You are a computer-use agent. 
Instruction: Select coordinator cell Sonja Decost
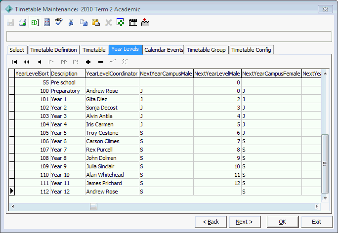coord(112,108)
